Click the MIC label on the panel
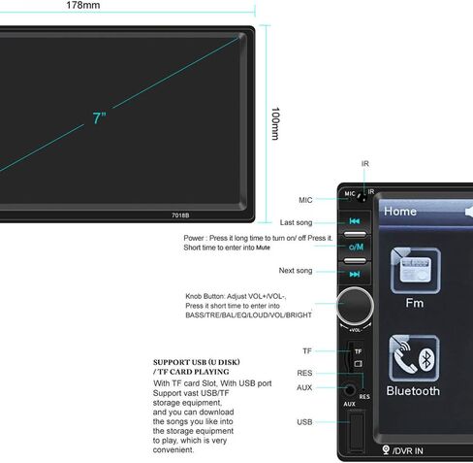 (x=350, y=194)
